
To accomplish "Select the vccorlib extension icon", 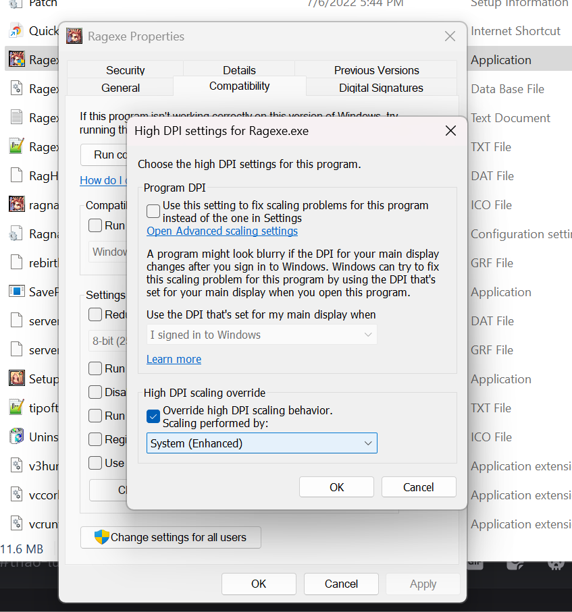I will click(16, 495).
